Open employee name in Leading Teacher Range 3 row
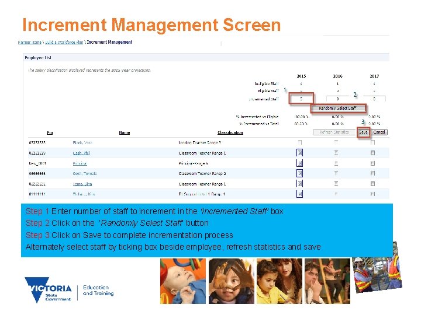The width and height of the screenshot is (421, 315). pos(82,143)
